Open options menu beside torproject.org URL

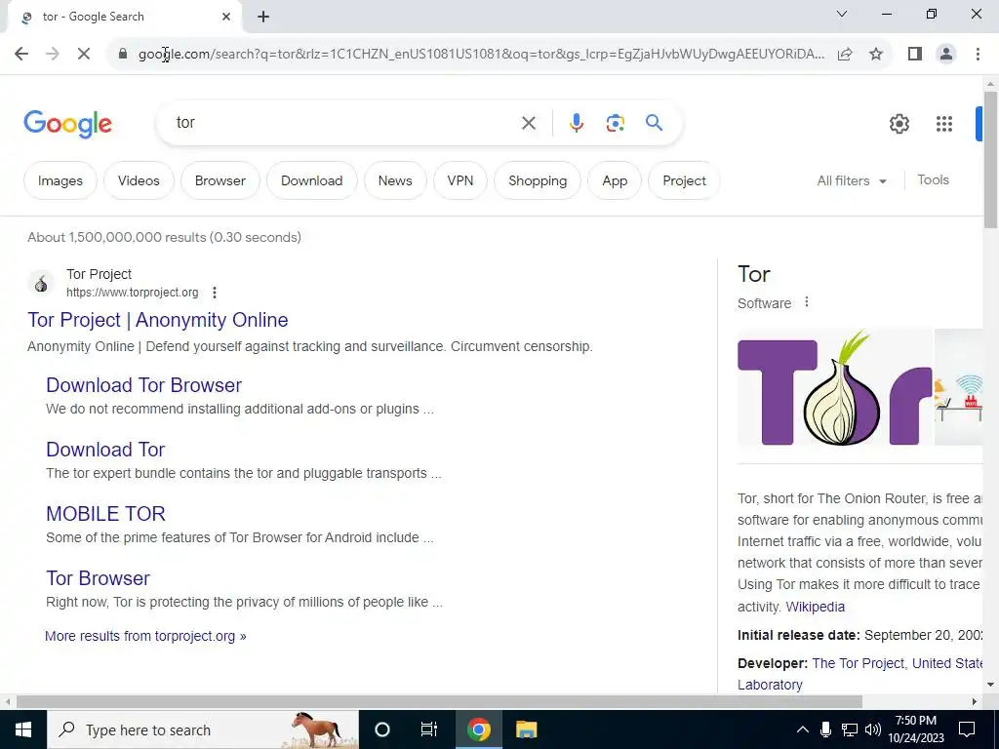pyautogui.click(x=215, y=293)
